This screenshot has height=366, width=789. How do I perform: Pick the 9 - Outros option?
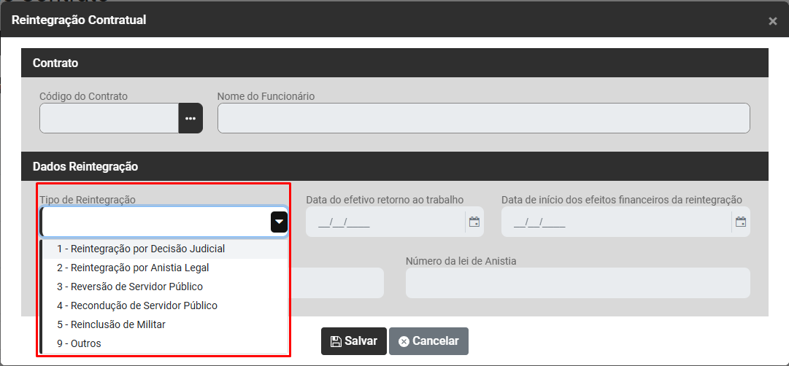click(164, 344)
